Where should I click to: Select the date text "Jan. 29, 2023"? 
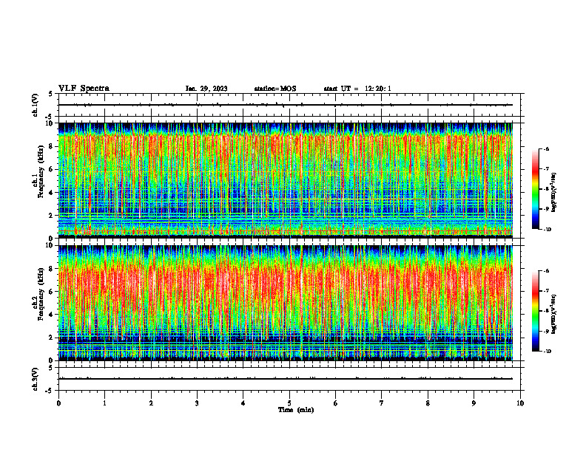coord(206,89)
